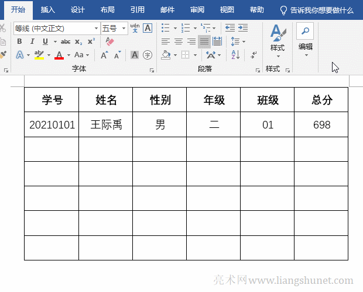Click the bullet list icon

166,28
